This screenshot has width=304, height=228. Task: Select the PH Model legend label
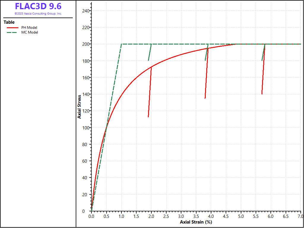coord(29,28)
